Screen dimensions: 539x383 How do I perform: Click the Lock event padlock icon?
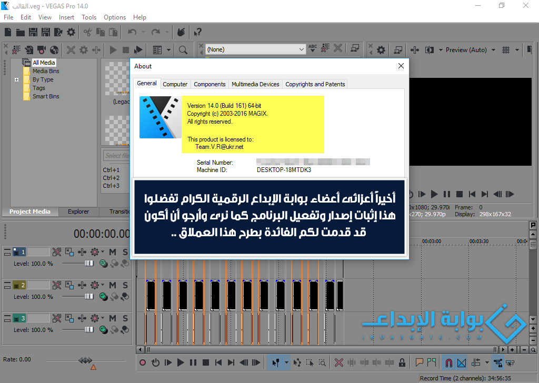click(402, 362)
